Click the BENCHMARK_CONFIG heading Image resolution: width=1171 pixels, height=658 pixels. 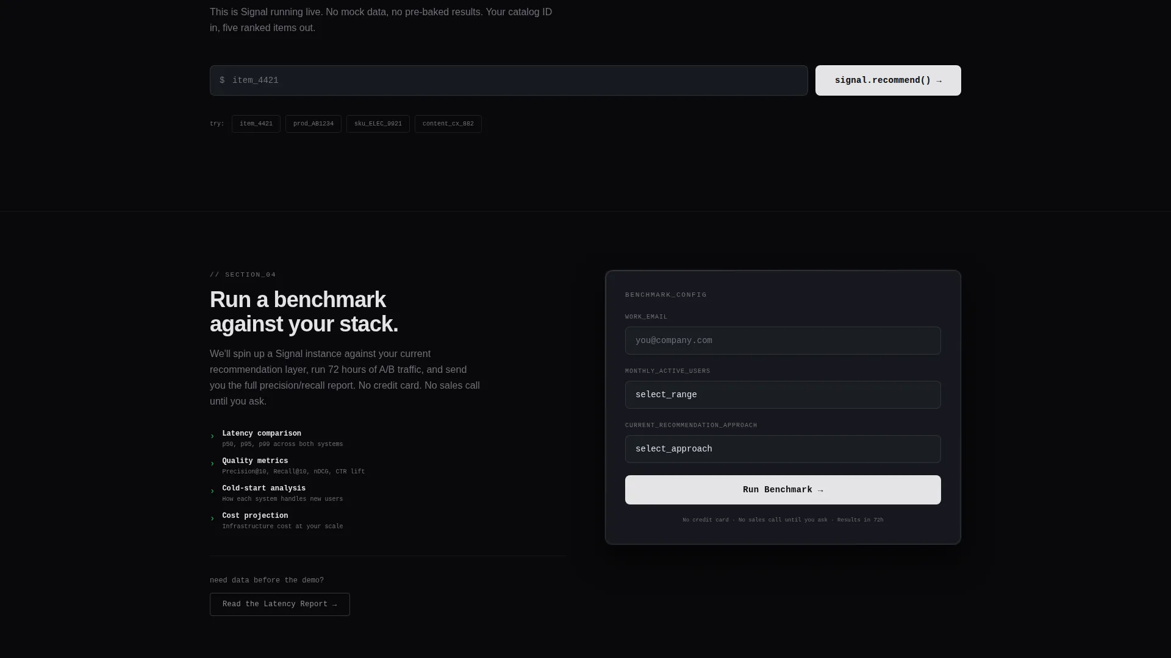pyautogui.click(x=666, y=295)
